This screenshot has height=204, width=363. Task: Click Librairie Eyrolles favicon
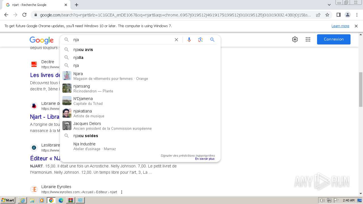click(x=34, y=189)
